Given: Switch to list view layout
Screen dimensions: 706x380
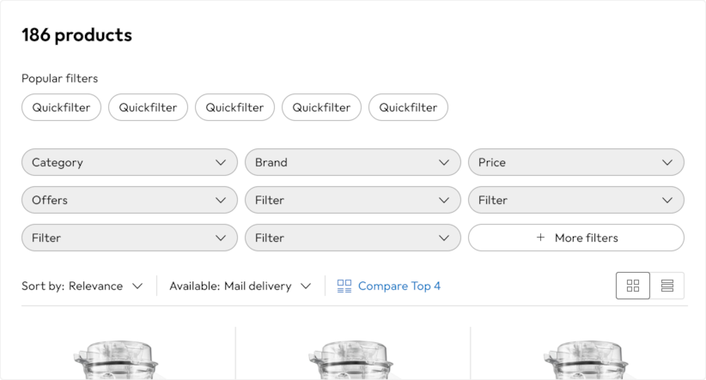Looking at the screenshot, I should point(667,286).
